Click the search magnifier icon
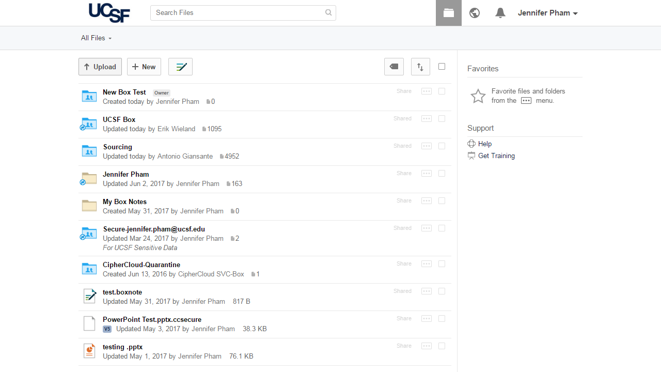 coord(328,13)
